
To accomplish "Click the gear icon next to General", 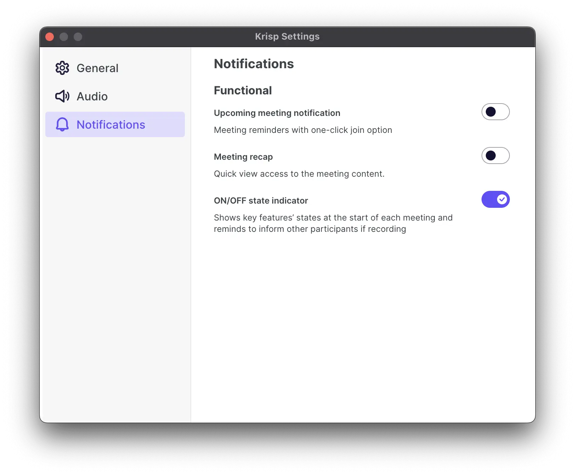I will [x=62, y=68].
